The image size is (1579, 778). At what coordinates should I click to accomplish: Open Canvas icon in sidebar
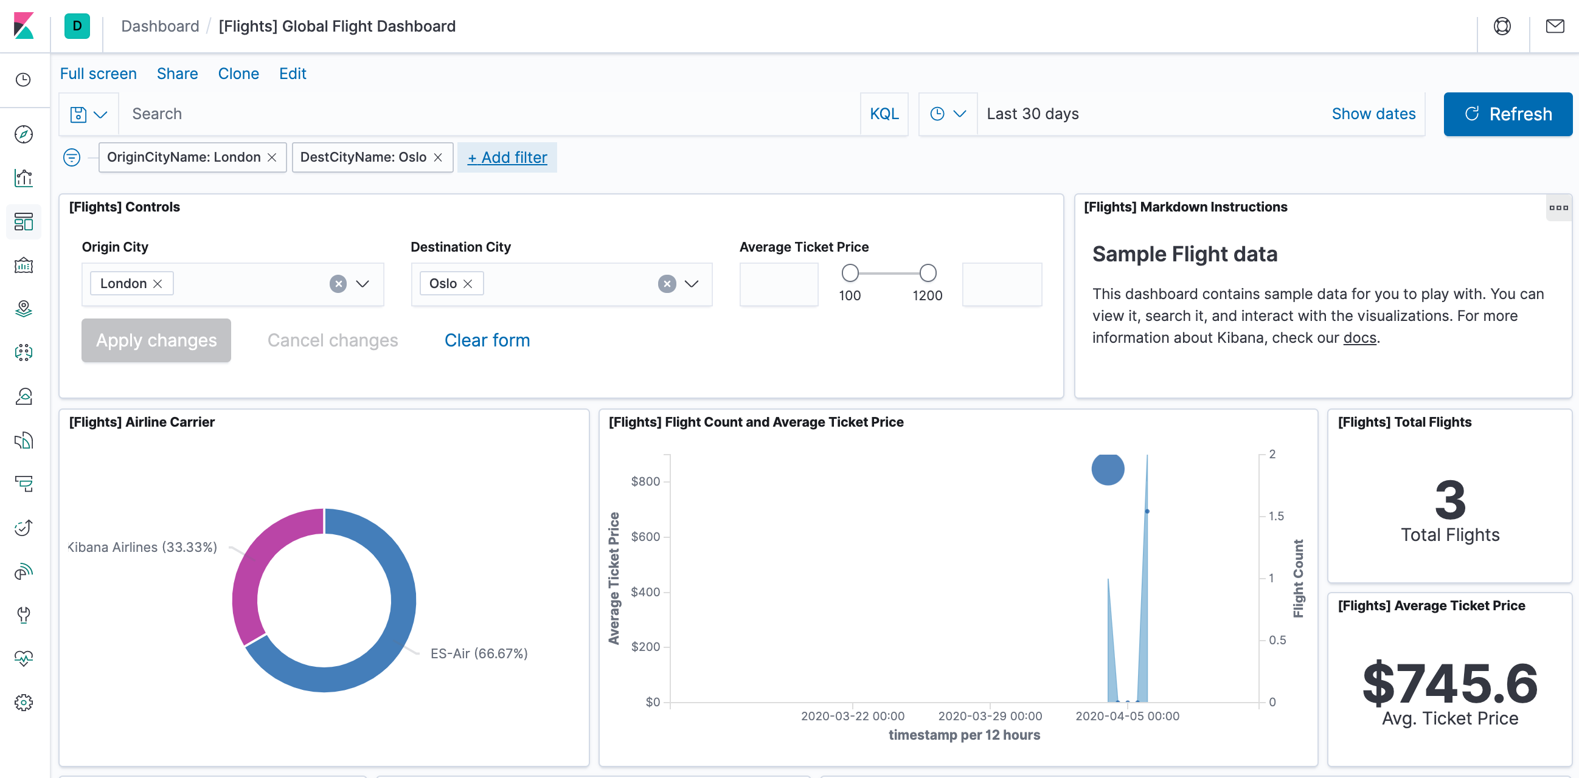[23, 265]
